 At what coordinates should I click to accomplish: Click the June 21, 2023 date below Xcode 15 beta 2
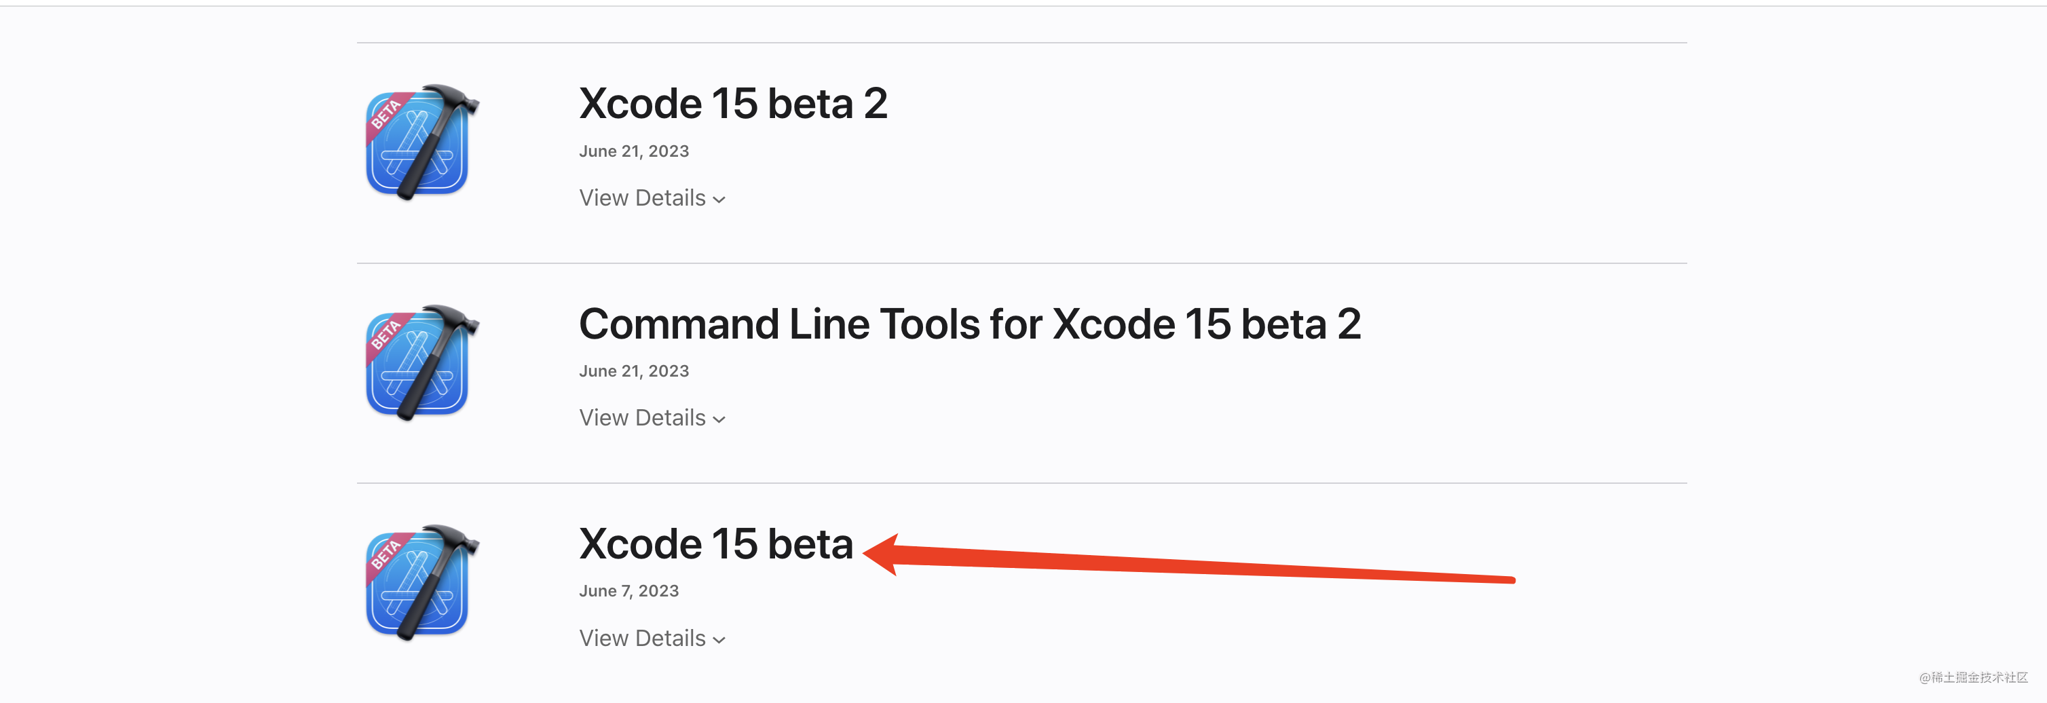point(633,151)
